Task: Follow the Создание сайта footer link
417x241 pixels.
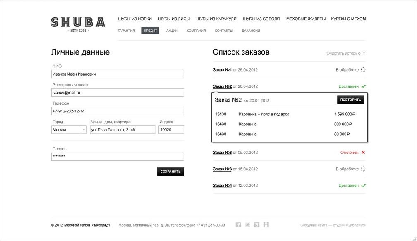Action: pyautogui.click(x=314, y=225)
